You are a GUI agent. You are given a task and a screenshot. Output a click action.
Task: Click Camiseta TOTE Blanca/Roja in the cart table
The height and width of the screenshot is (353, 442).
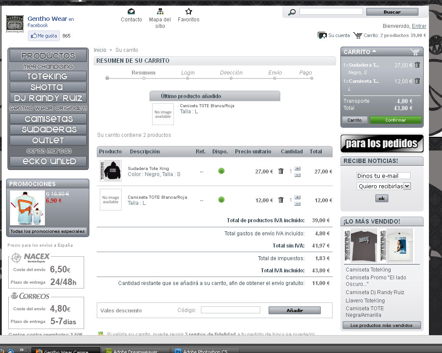click(x=157, y=197)
